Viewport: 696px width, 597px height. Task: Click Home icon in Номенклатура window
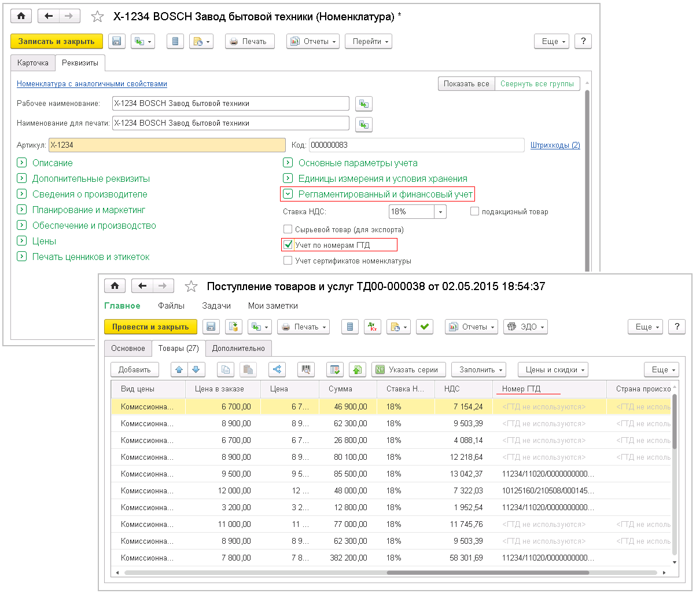pos(21,16)
